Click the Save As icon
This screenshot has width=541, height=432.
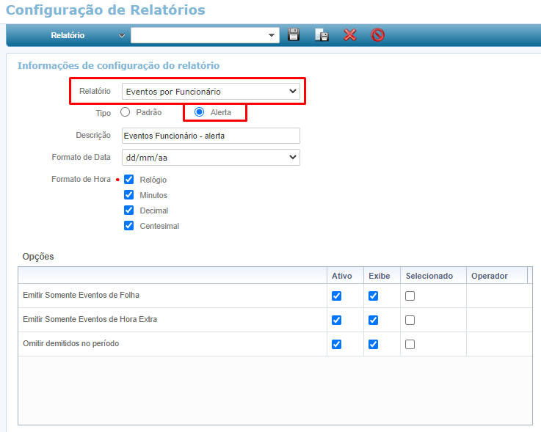click(322, 34)
